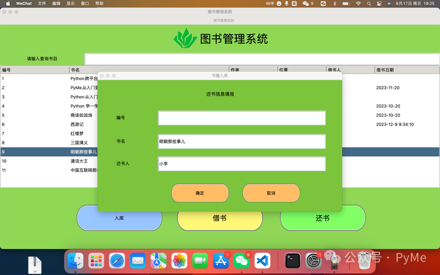Click the ZIP file on desktop
The width and height of the screenshot is (440, 275).
[x=35, y=265]
